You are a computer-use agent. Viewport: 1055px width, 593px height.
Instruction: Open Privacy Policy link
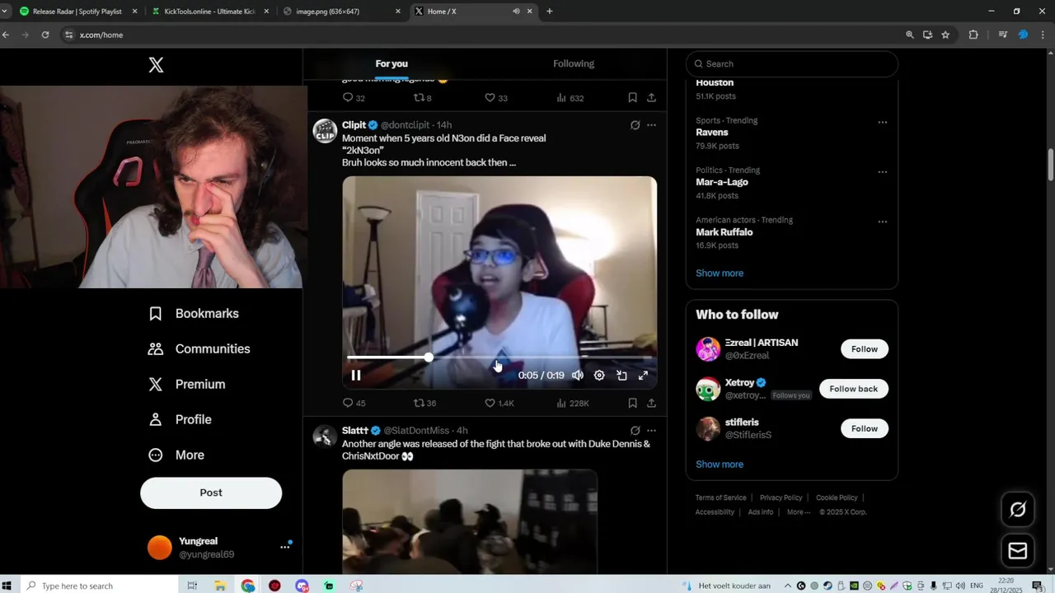(781, 497)
